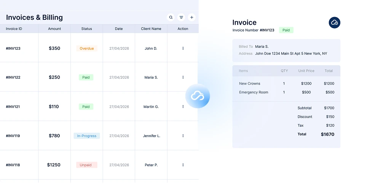Click the Invoice heading on detail panel
Viewport: 370px width, 186px height.
click(x=244, y=22)
